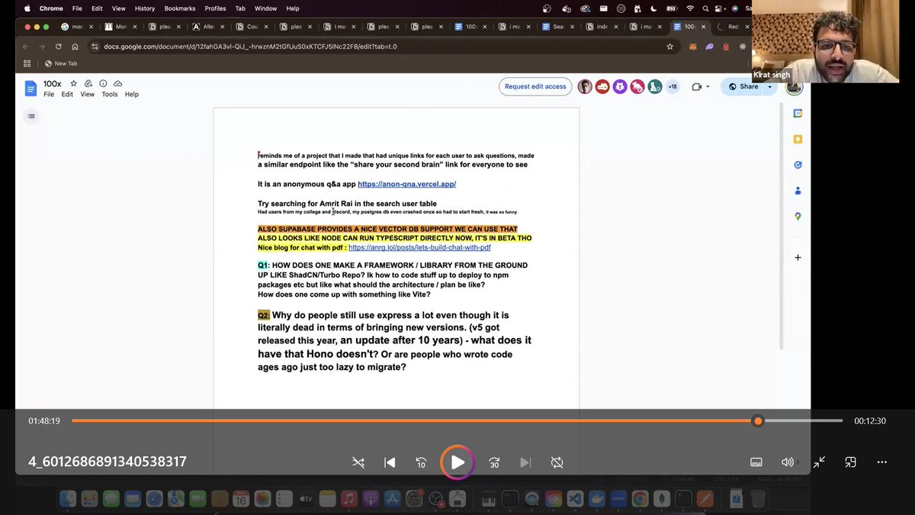Play the video with the center play button
The height and width of the screenshot is (515, 915).
457,462
